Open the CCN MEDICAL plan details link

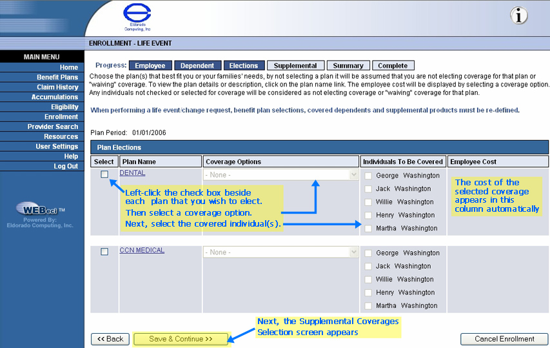pos(142,251)
